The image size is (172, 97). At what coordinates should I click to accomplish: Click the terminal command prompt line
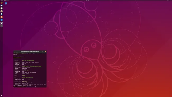pos(24,87)
